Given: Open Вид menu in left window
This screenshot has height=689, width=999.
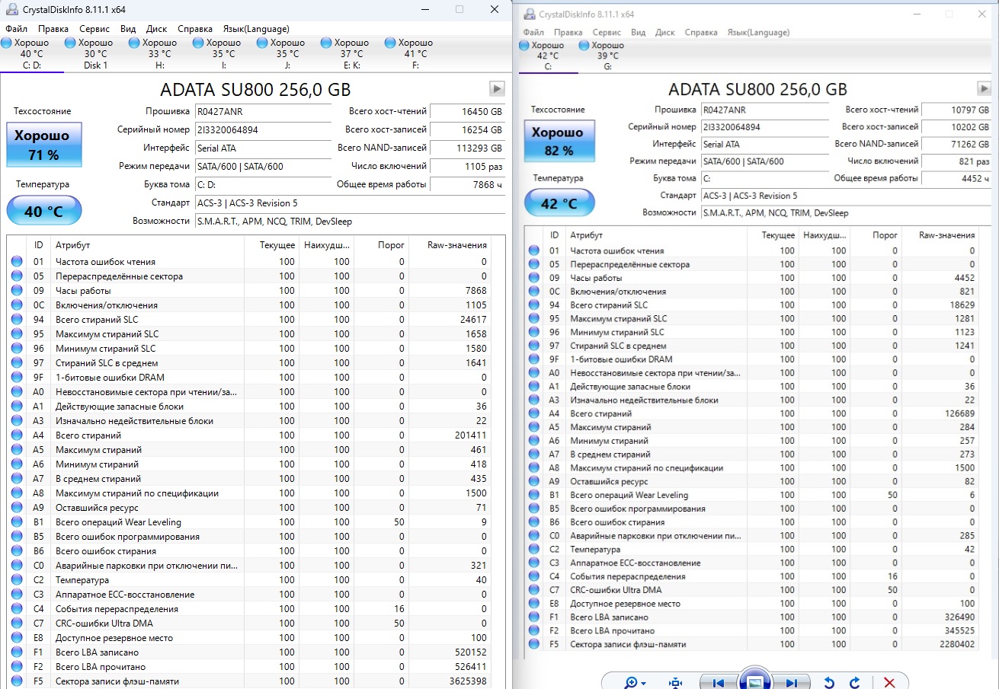Looking at the screenshot, I should point(128,29).
